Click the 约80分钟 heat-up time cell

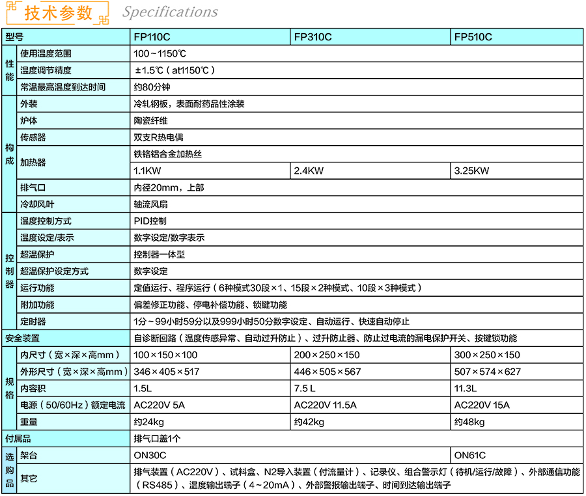click(x=152, y=87)
